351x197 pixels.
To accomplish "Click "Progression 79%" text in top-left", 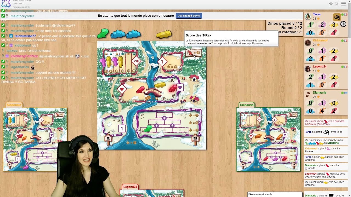I will [x=21, y=7].
